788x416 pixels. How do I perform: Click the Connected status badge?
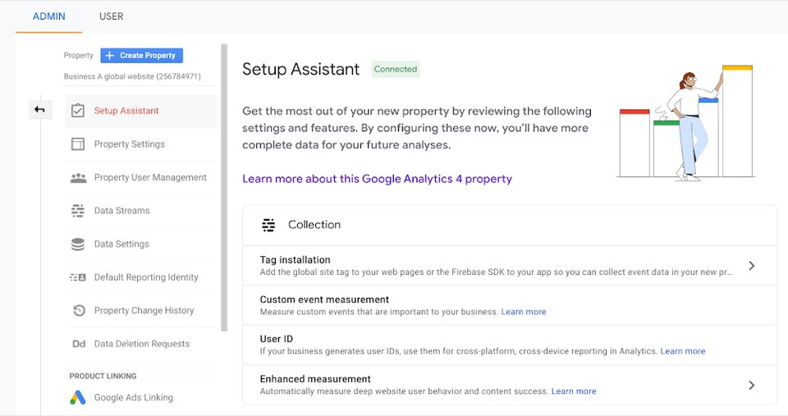click(x=396, y=69)
